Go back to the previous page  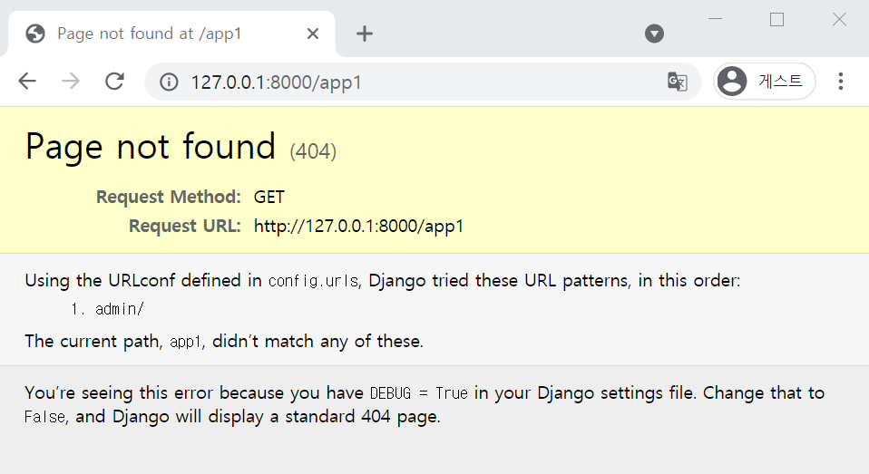pos(27,82)
